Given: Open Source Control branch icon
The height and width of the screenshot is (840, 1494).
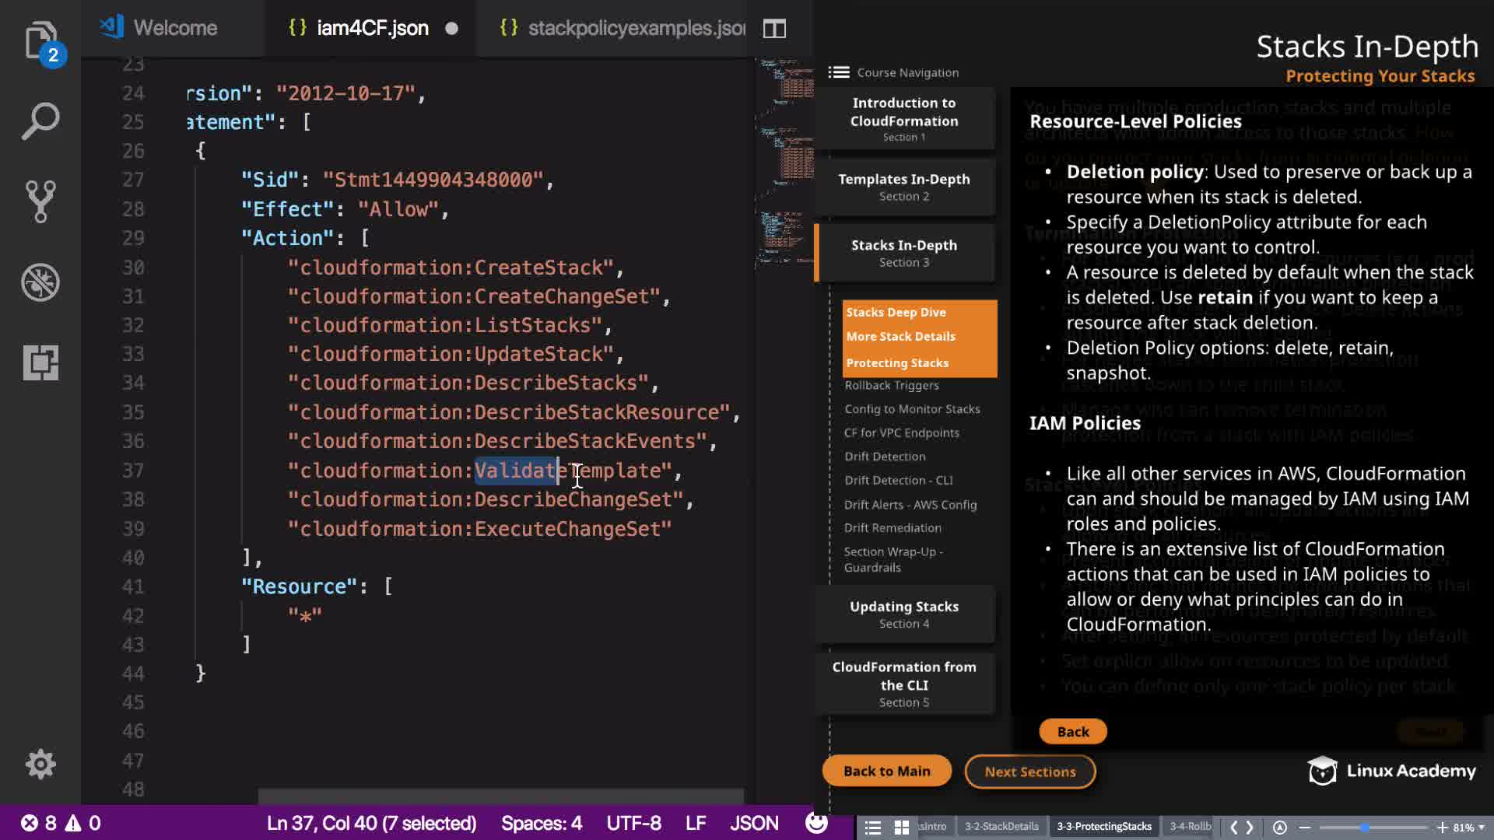Looking at the screenshot, I should coord(40,201).
